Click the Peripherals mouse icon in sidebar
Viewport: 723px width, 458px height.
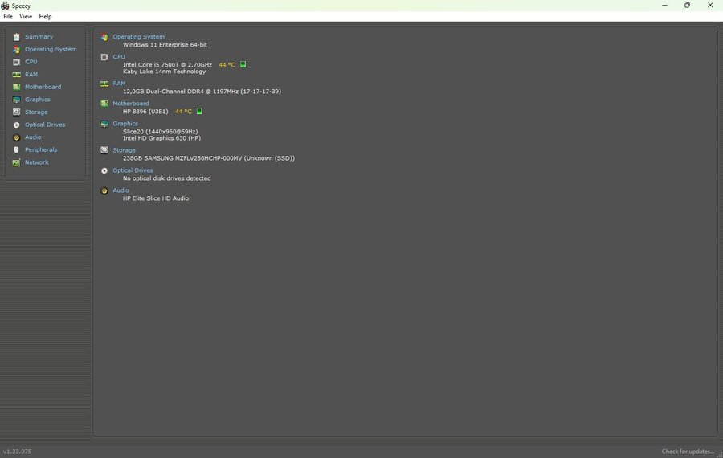[x=17, y=149]
